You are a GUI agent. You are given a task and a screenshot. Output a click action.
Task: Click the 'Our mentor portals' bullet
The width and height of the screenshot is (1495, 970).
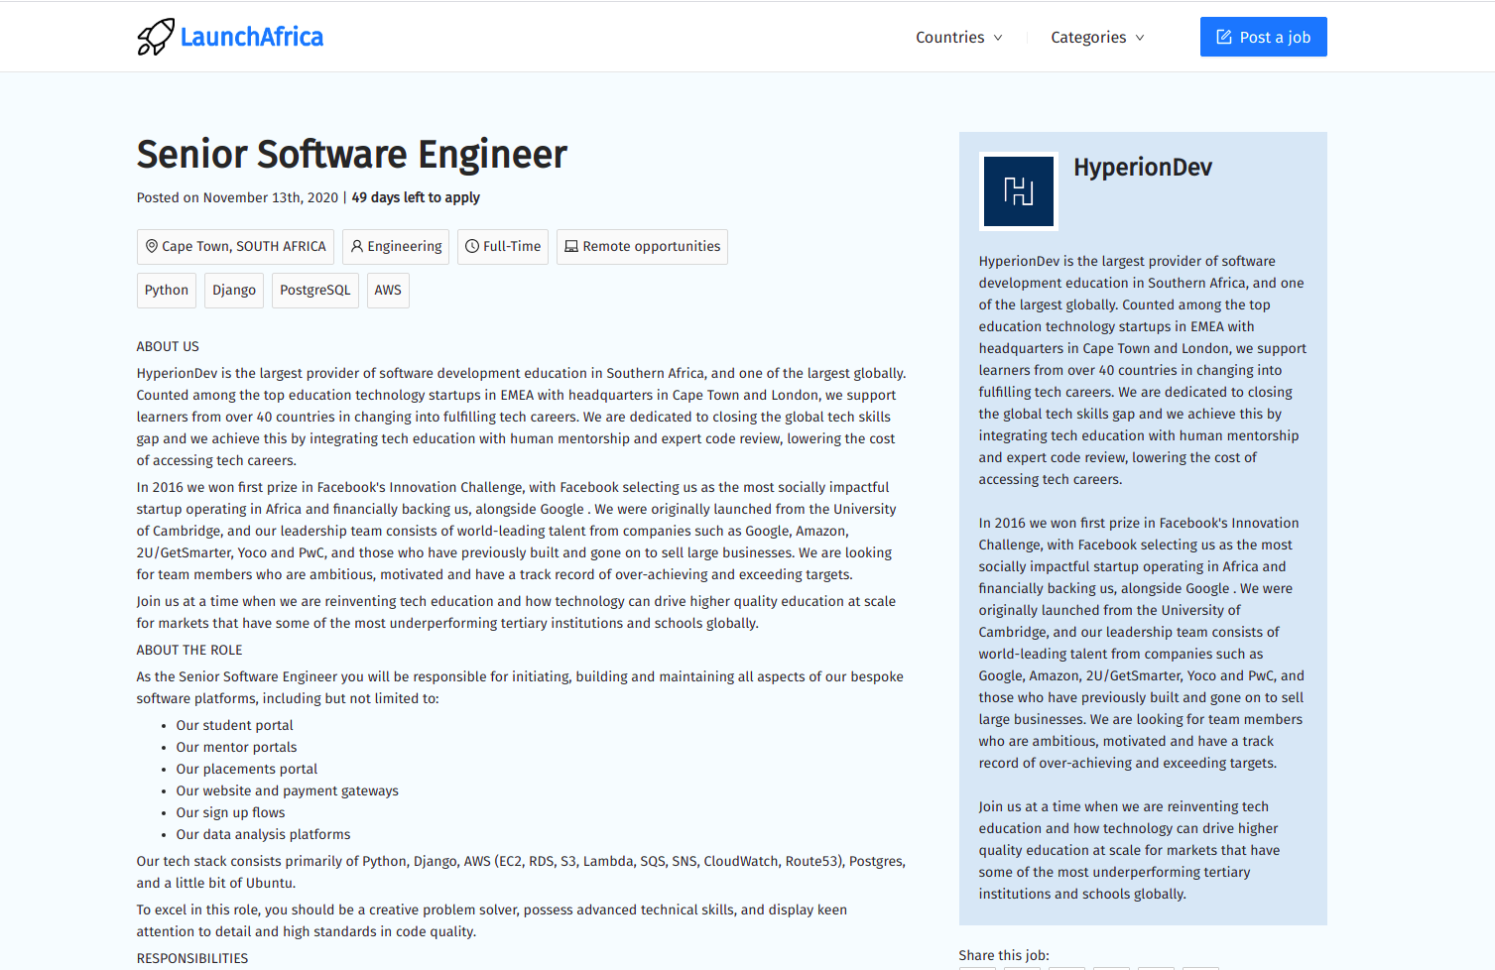click(x=237, y=747)
